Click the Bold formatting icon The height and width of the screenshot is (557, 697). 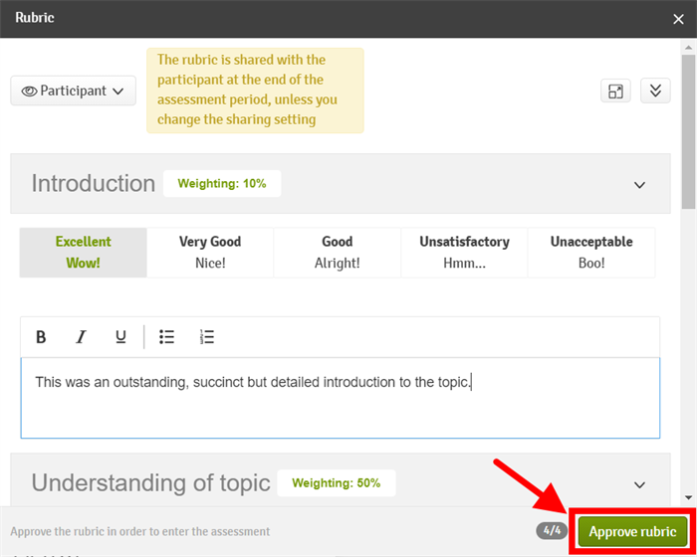click(41, 337)
